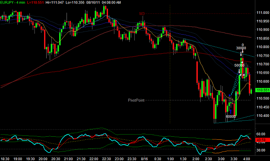This screenshot has width=270, height=161.
Task: Click the 18:30 time axis label
Action: click(5, 159)
